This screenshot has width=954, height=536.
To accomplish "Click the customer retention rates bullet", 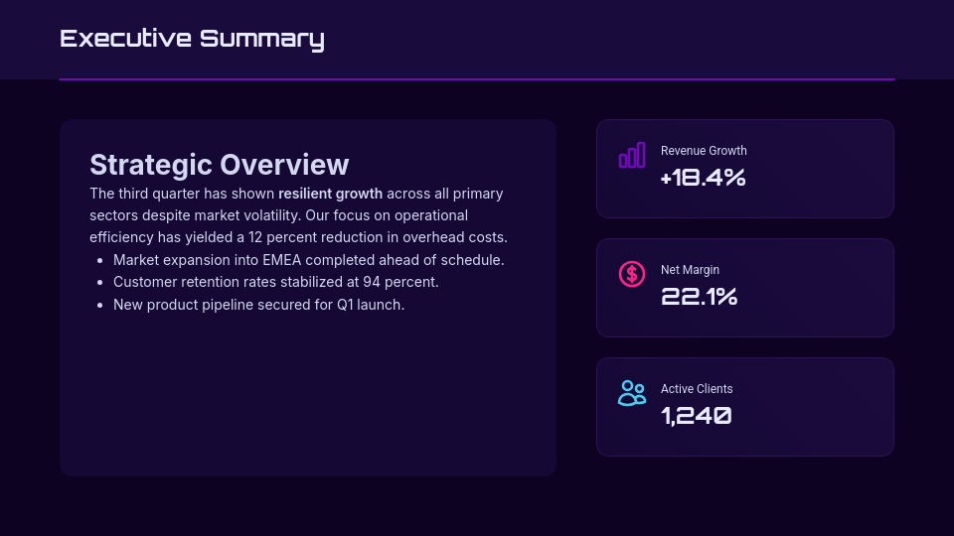I will click(x=275, y=282).
